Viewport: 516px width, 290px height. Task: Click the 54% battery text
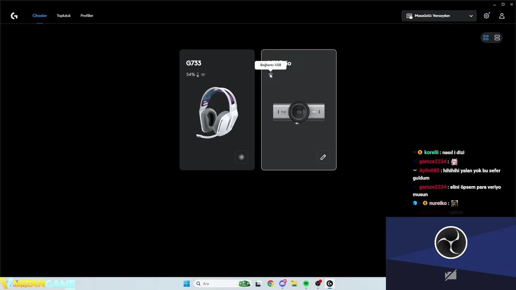pyautogui.click(x=191, y=75)
